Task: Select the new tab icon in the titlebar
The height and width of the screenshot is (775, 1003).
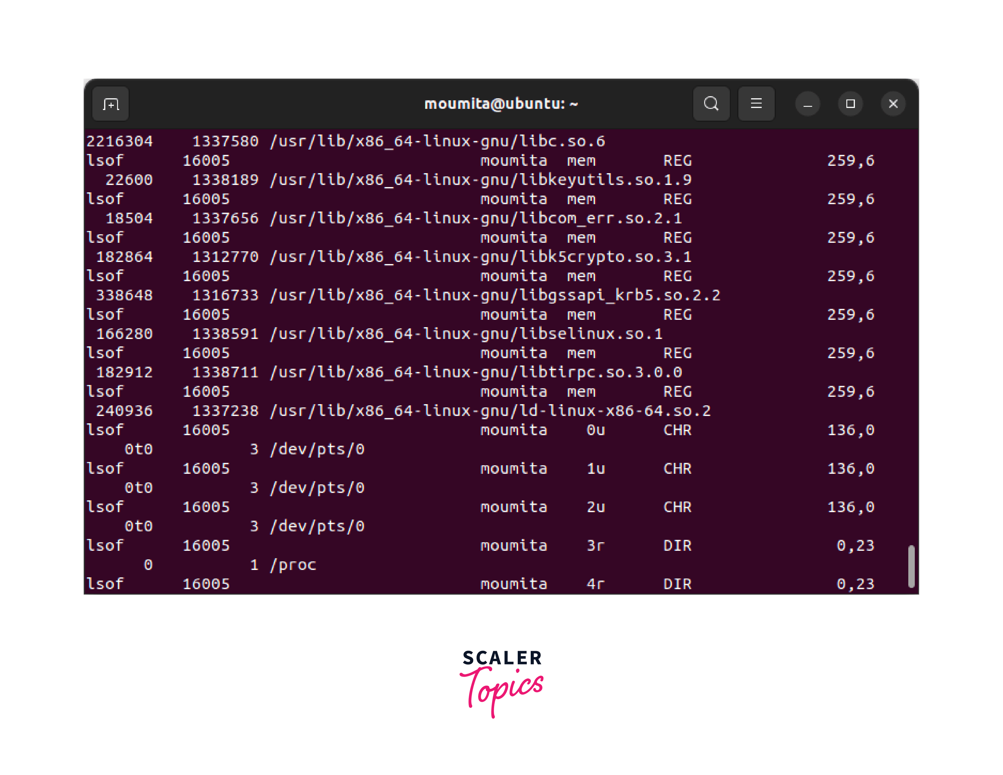Action: tap(110, 104)
